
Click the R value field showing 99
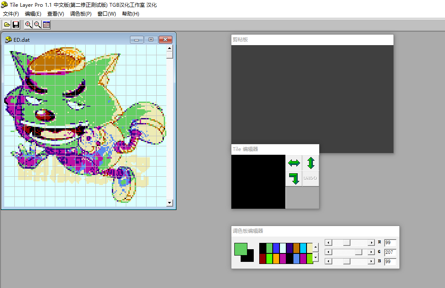pyautogui.click(x=390, y=242)
